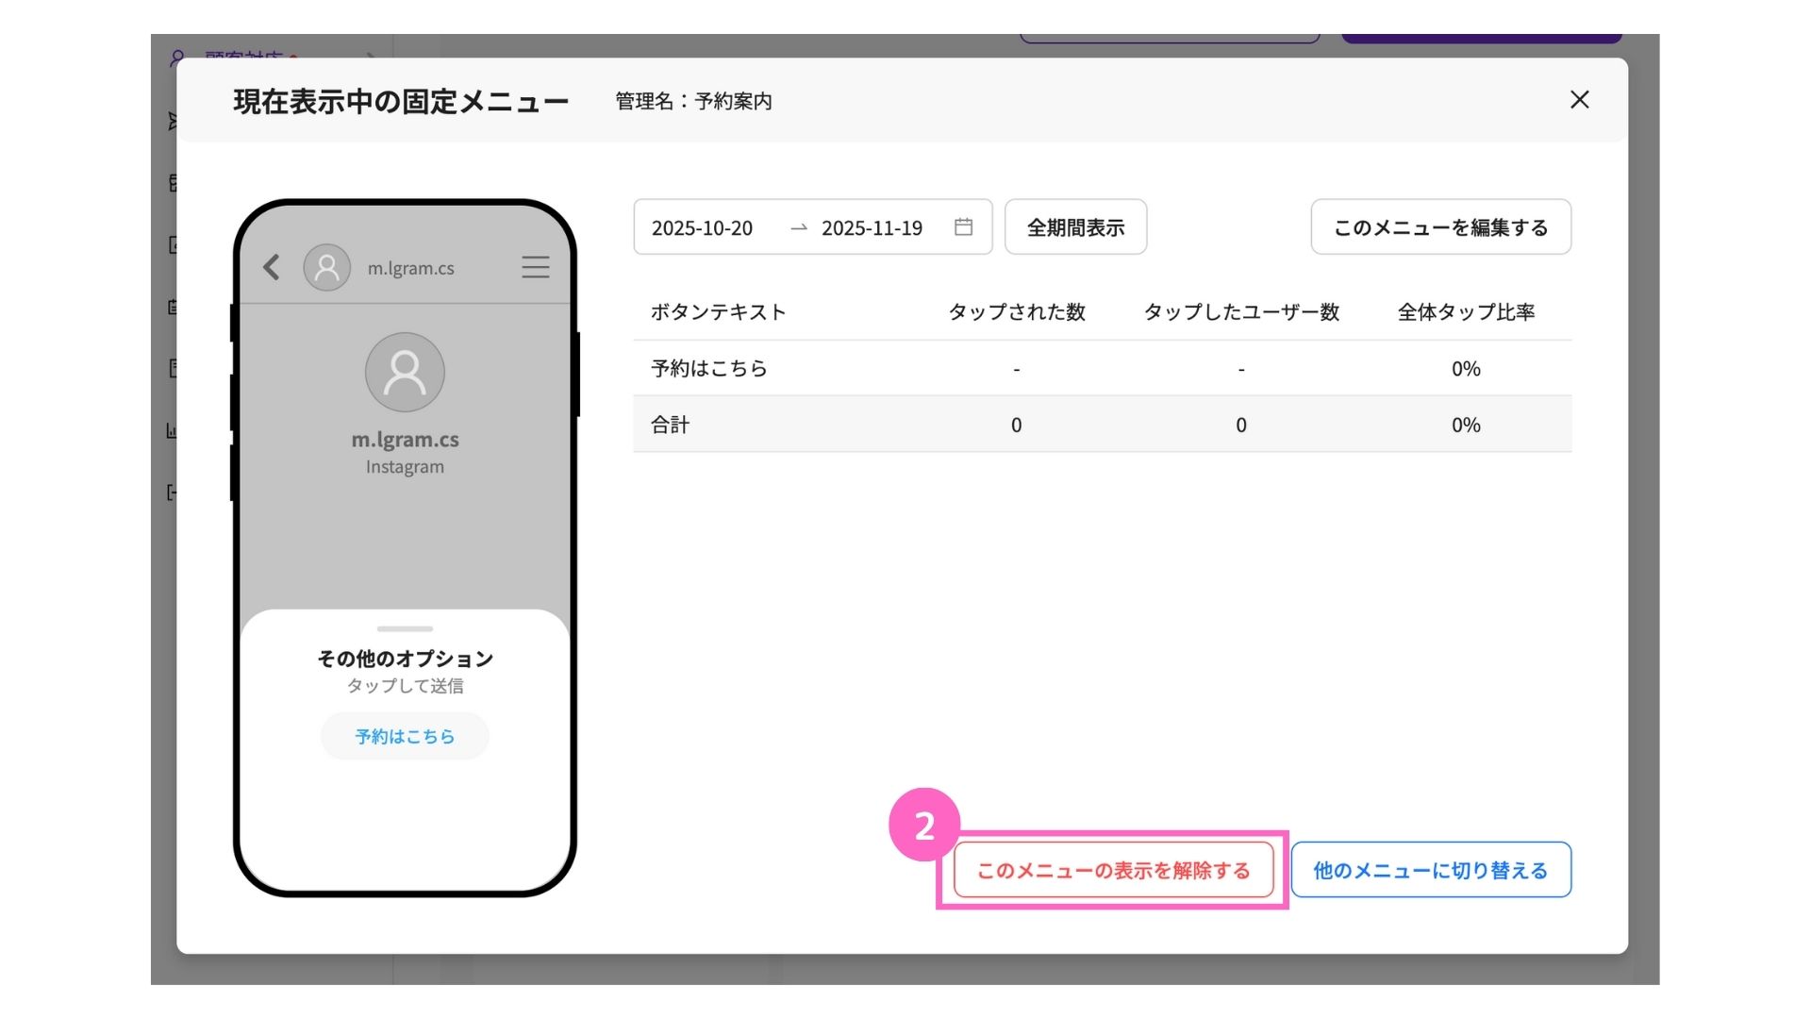Viewport: 1811px width, 1019px height.
Task: Click このメニューの表示を解除する button
Action: pos(1113,870)
